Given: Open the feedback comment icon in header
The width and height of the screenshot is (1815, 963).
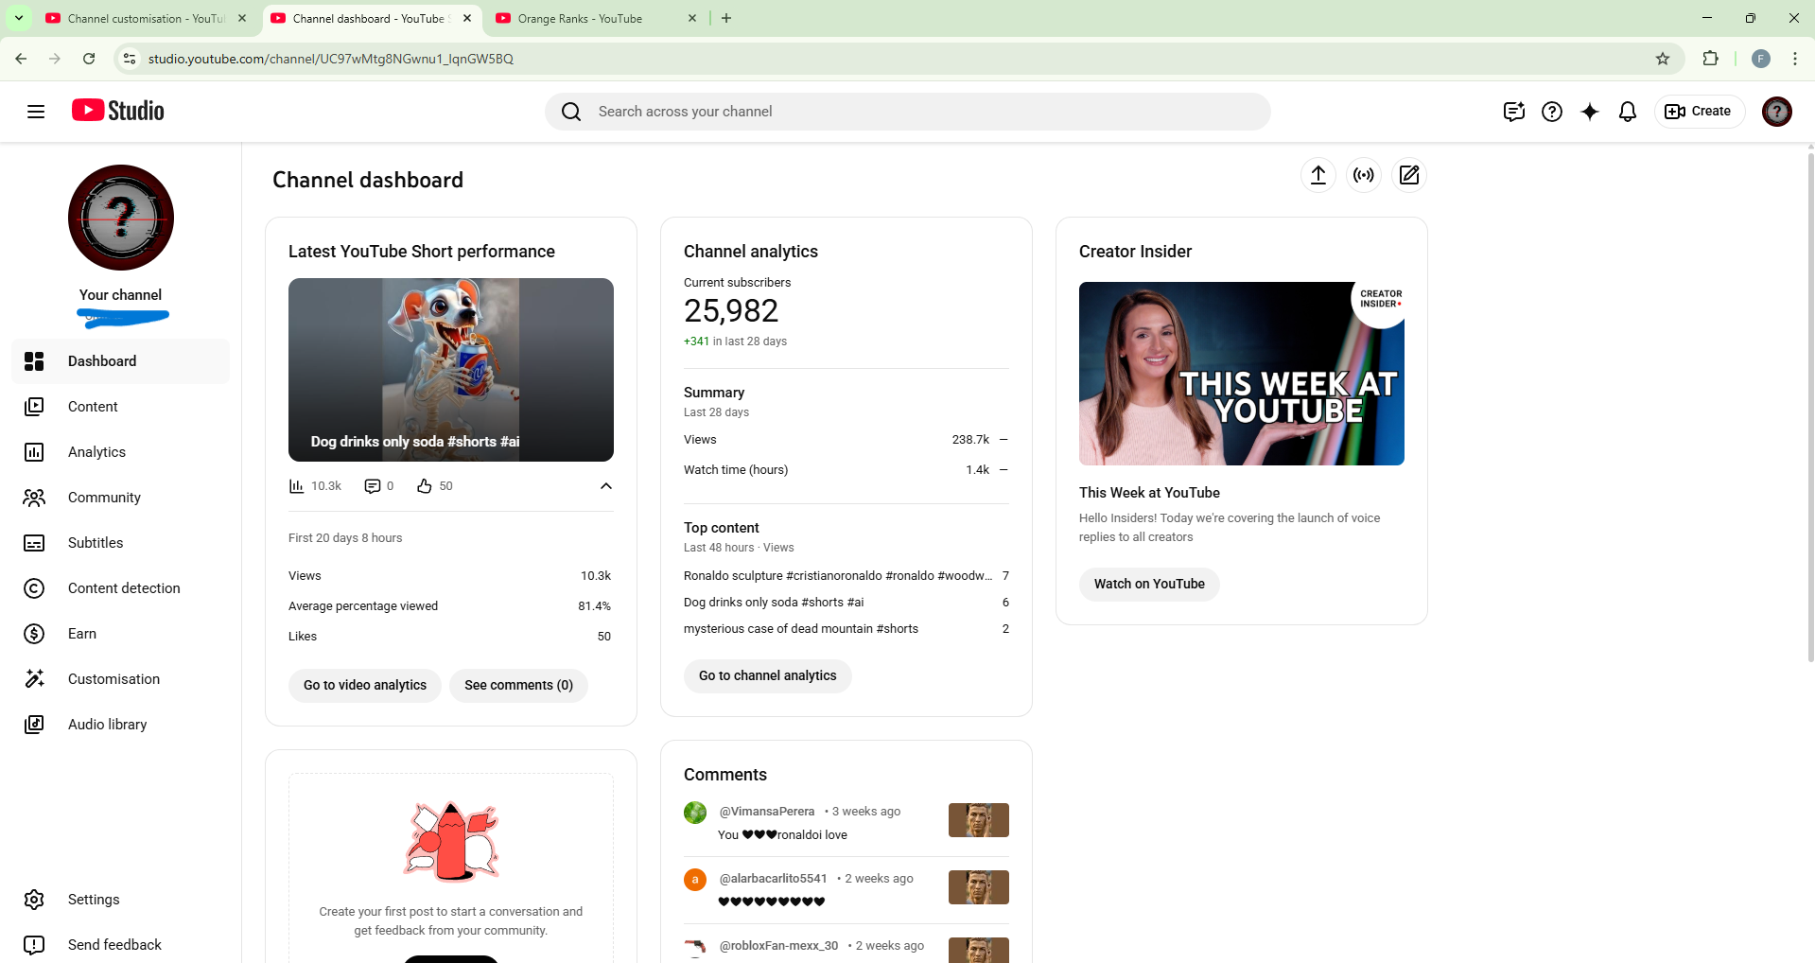Looking at the screenshot, I should pos(1513,112).
